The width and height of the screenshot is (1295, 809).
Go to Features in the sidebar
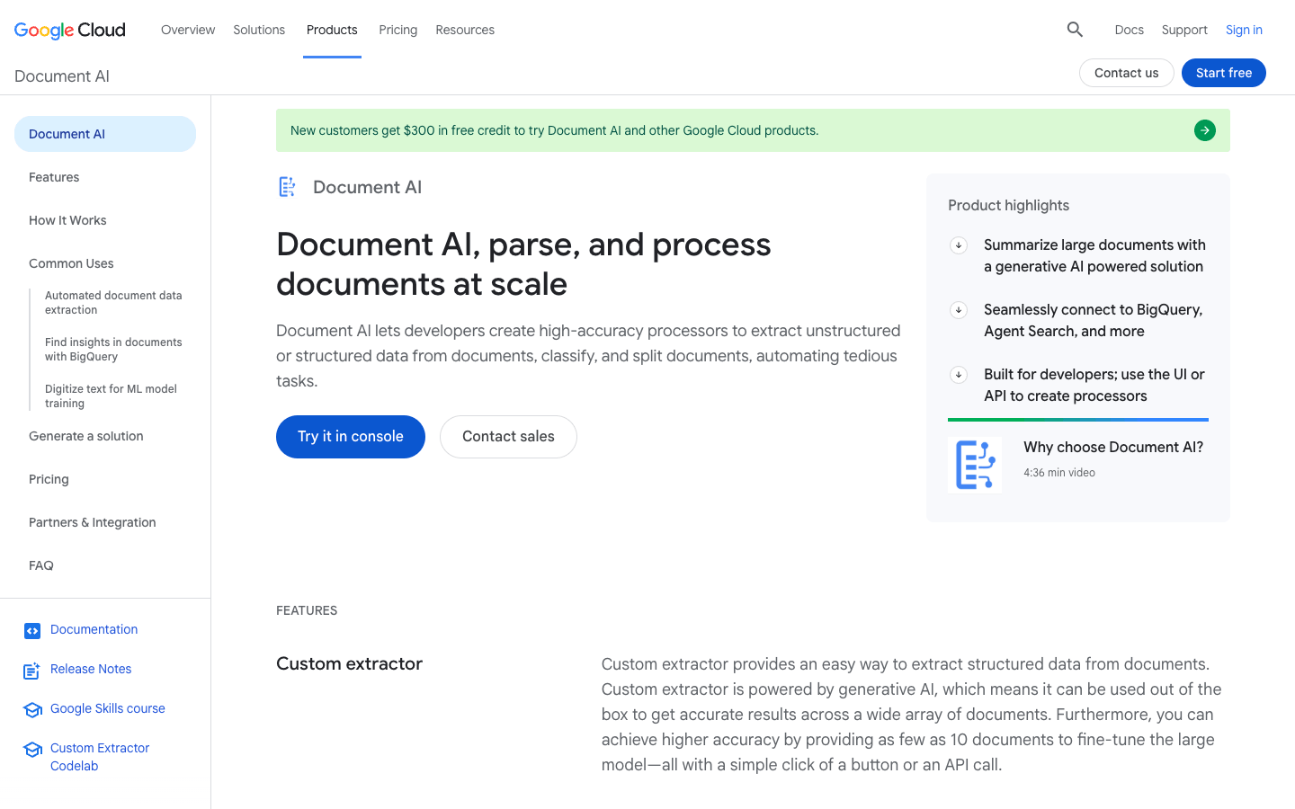click(x=54, y=177)
